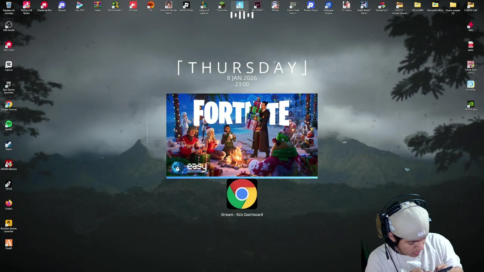Image resolution: width=484 pixels, height=272 pixels.
Task: Launch Epic Games Launcher shortcut
Action: pos(9,87)
